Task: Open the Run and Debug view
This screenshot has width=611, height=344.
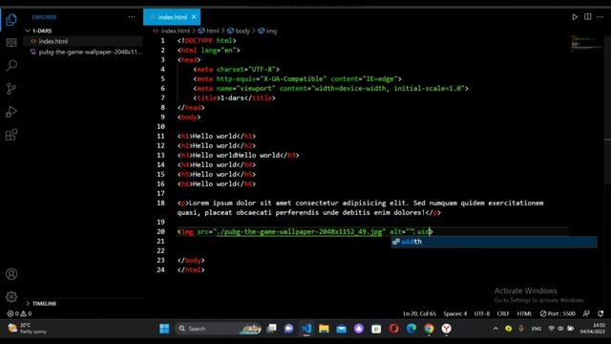Action: click(x=11, y=112)
